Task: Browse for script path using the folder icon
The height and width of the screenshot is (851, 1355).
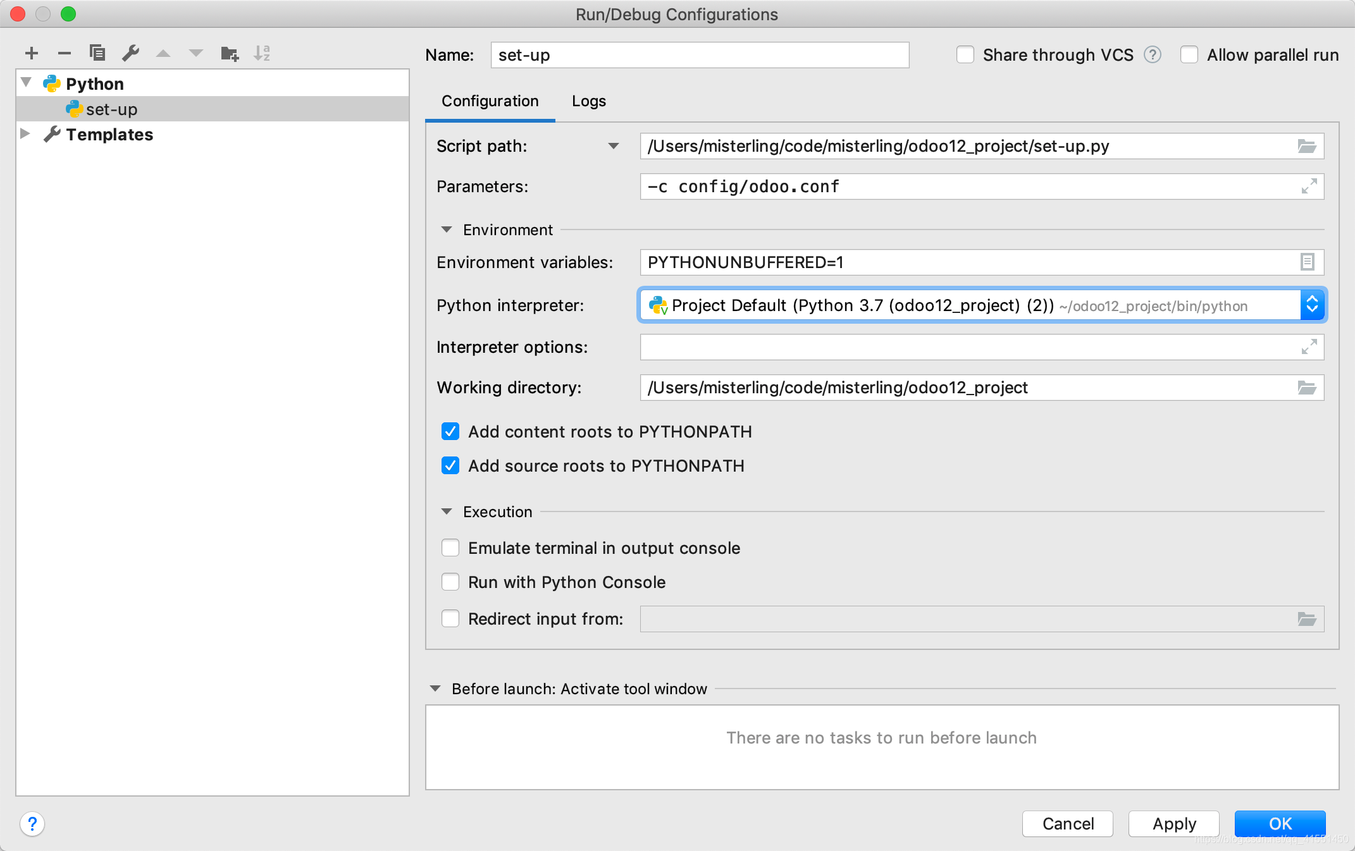Action: click(x=1307, y=147)
